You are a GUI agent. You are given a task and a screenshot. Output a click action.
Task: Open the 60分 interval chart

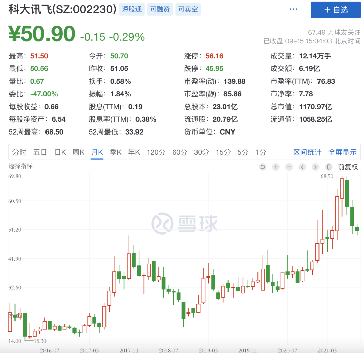179,152
